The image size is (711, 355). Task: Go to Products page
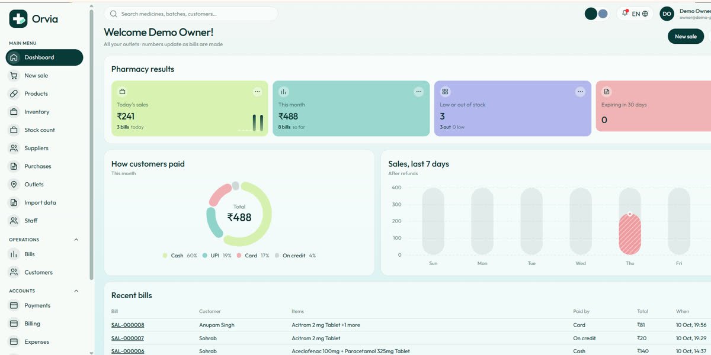pos(44,93)
